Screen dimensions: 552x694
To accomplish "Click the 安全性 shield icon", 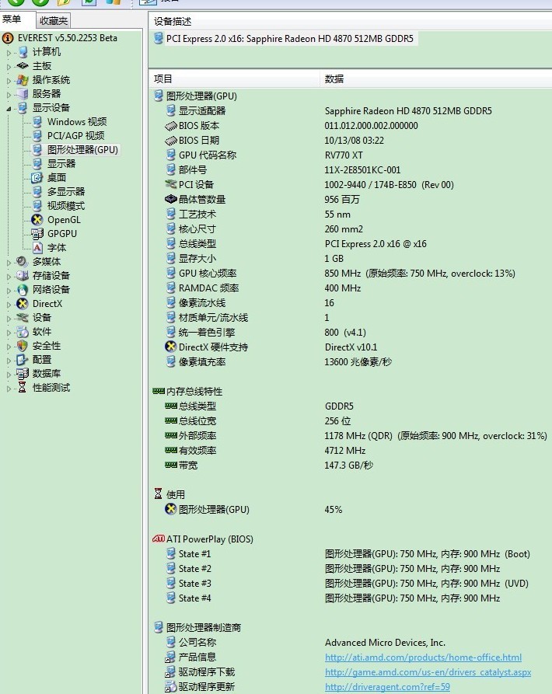I will (23, 346).
